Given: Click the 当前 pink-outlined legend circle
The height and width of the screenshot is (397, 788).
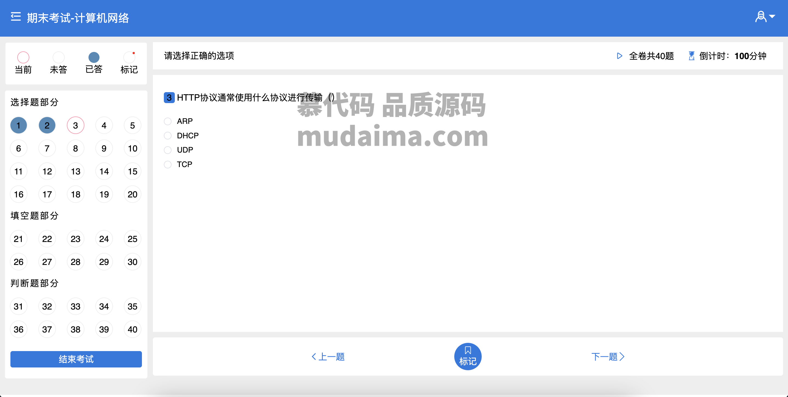Looking at the screenshot, I should pos(23,57).
